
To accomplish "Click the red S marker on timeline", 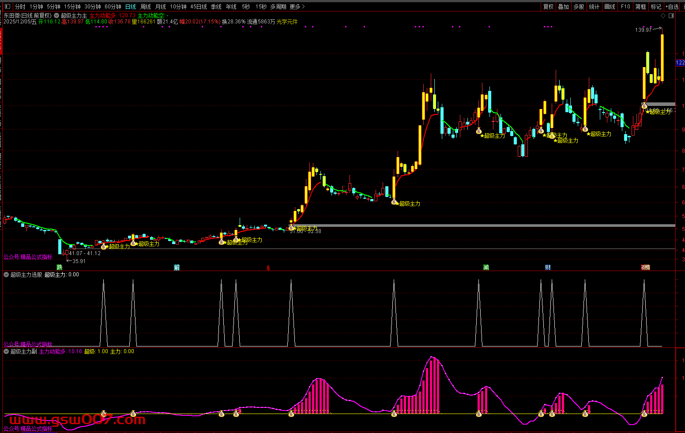I will pos(268,267).
